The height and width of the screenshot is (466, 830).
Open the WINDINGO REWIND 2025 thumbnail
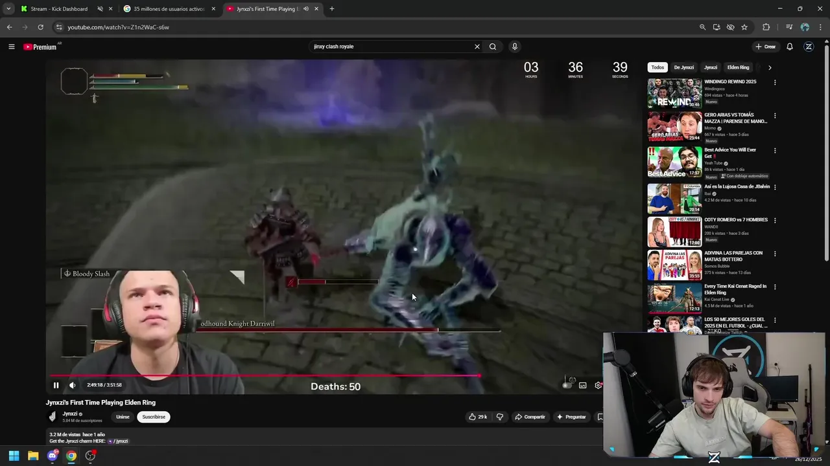tap(674, 93)
